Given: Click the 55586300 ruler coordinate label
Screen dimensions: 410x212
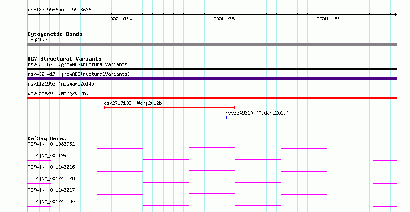Looking at the screenshot, I should click(328, 18).
